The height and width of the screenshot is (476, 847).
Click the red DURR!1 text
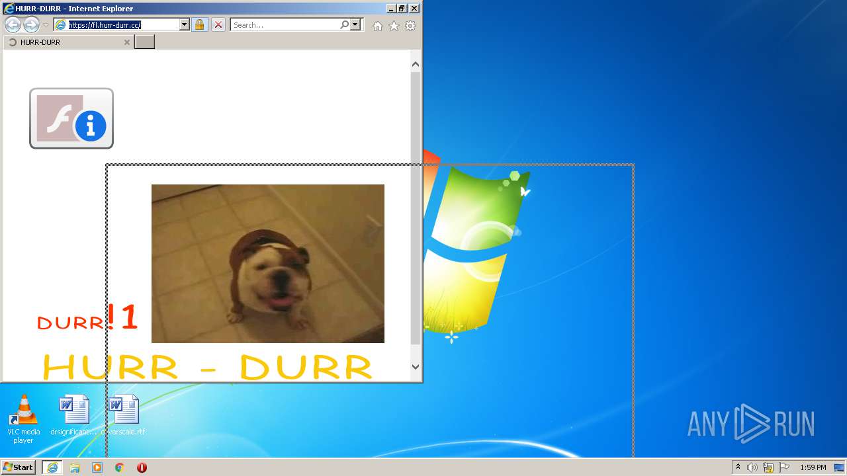coord(87,318)
